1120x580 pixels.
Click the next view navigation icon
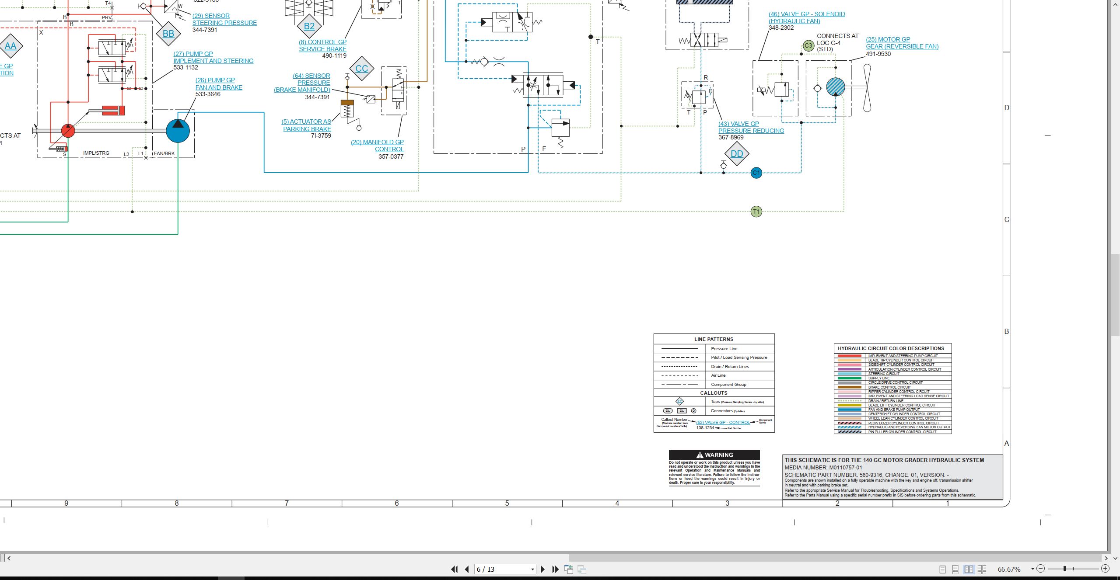(582, 569)
